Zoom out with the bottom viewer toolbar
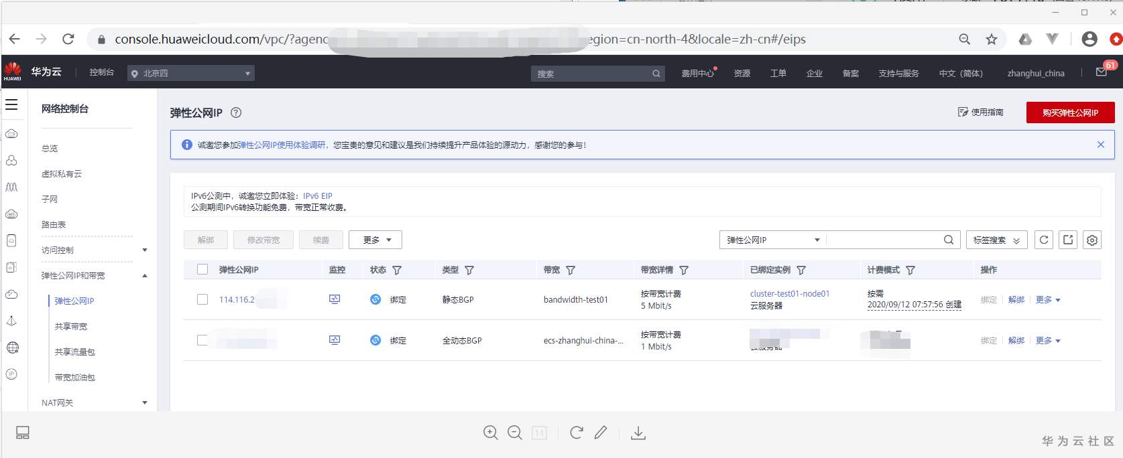 pos(515,433)
